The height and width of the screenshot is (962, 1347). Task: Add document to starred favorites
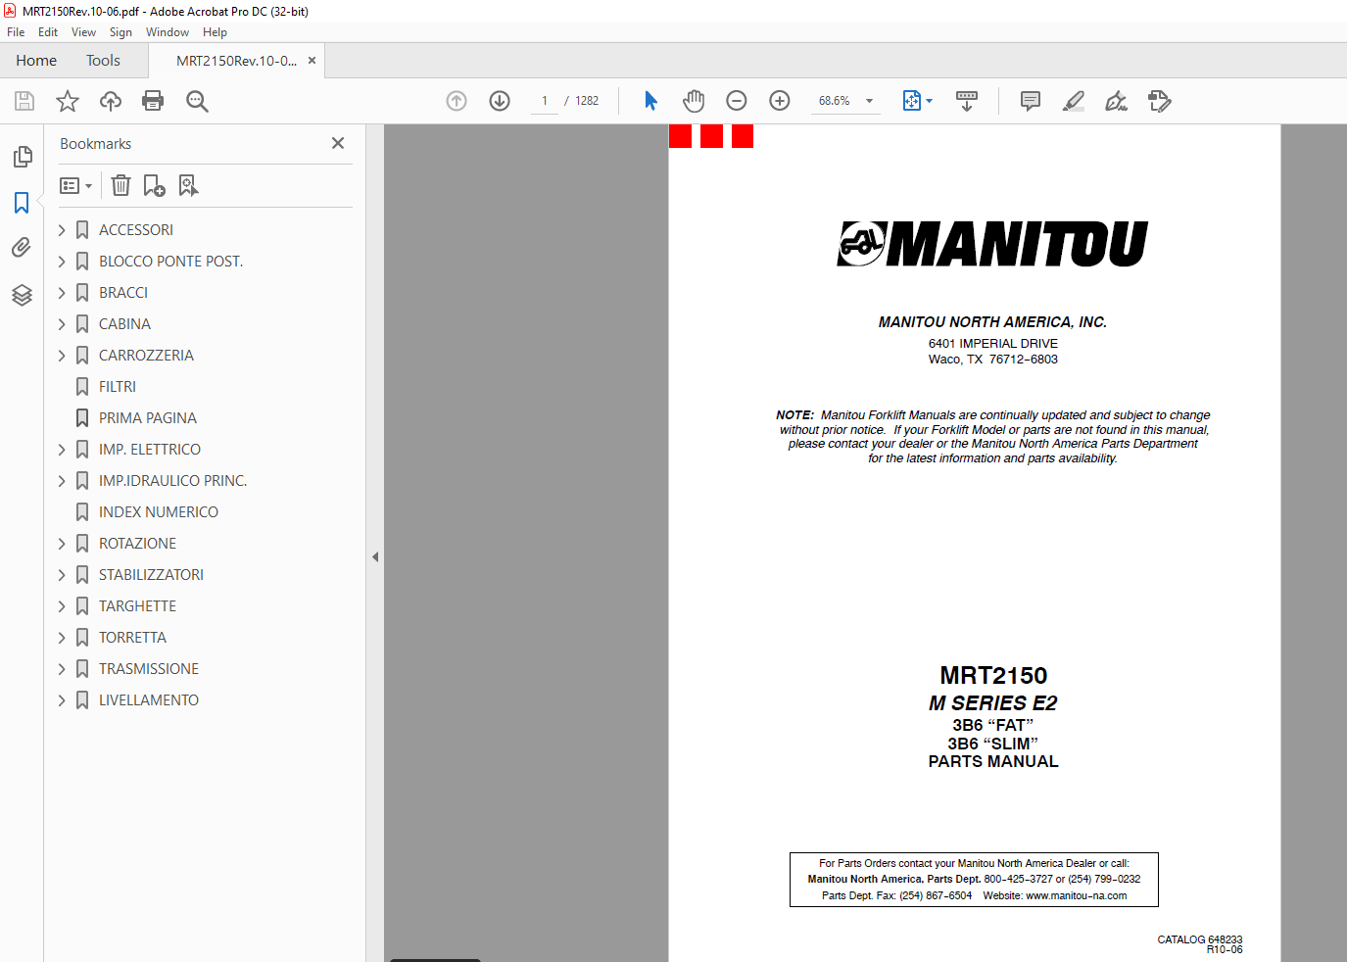(x=68, y=101)
